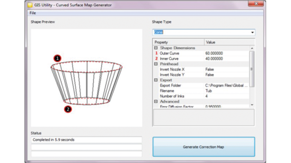Click the property grid scrollbar thumb

[252, 69]
